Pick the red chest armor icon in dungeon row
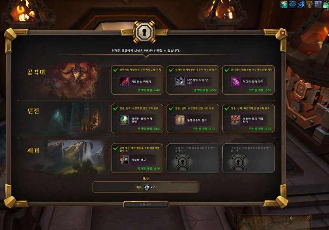Image resolution: width=329 pixels, height=230 pixels. (x=236, y=120)
